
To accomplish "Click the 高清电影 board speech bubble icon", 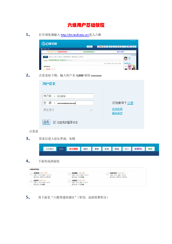I will click(31, 174).
